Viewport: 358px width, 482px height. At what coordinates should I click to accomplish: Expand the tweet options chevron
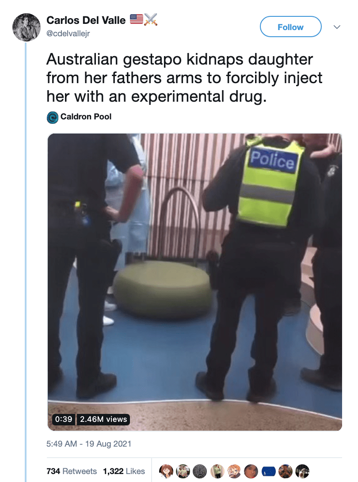[337, 27]
